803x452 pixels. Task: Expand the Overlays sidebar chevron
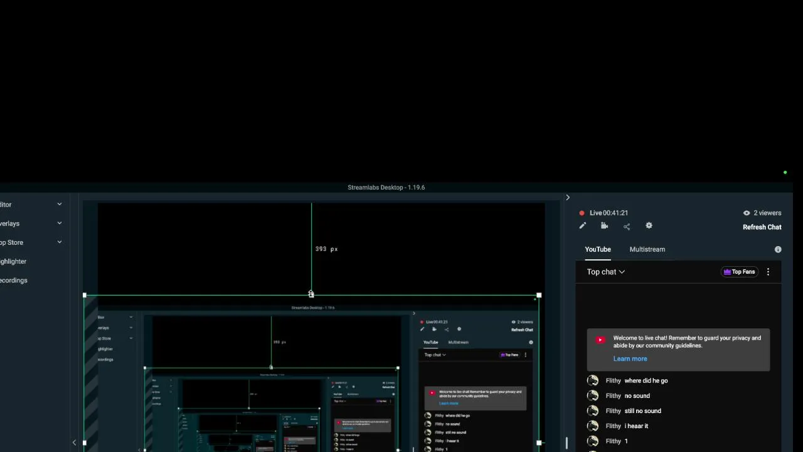pos(60,223)
